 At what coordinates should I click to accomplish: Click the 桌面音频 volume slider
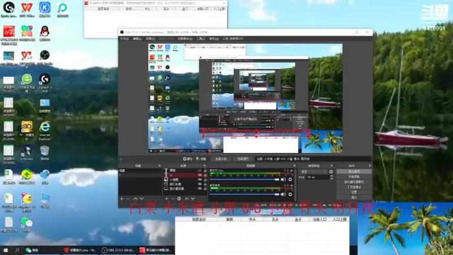point(245,194)
